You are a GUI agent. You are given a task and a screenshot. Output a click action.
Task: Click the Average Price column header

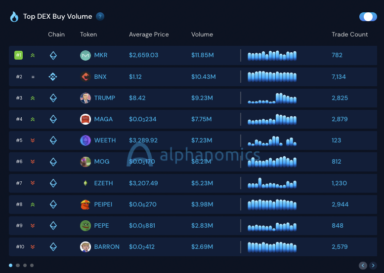[x=149, y=34]
